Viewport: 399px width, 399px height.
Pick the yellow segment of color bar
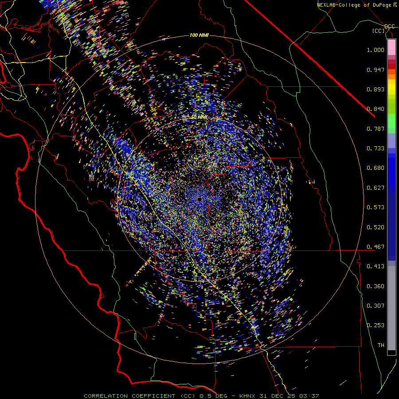click(x=391, y=87)
